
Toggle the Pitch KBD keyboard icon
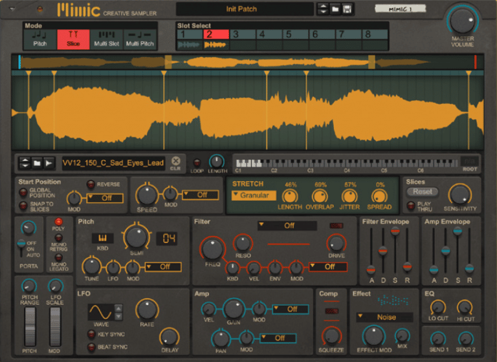click(102, 238)
